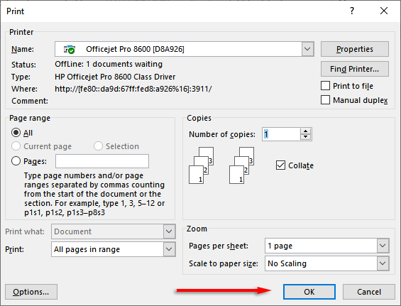Click the Properties button
401x306 pixels.
click(x=355, y=49)
